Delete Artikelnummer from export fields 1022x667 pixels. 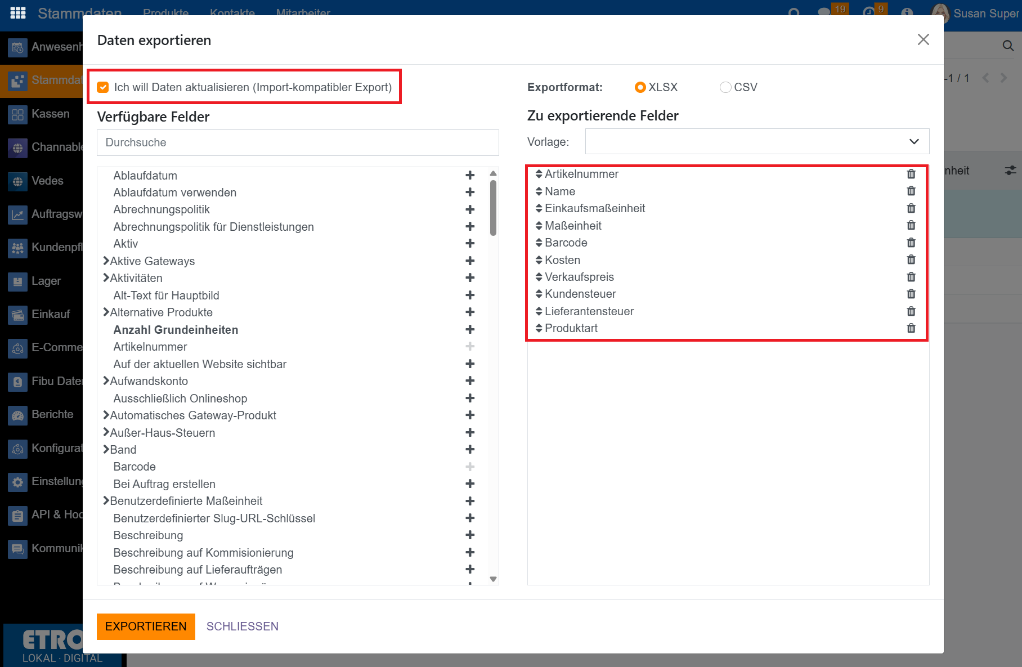tap(911, 174)
